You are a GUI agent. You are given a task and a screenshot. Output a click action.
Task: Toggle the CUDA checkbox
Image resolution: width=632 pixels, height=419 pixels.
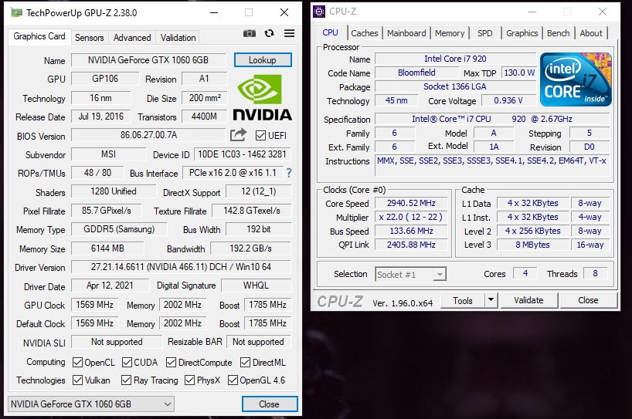pos(127,363)
